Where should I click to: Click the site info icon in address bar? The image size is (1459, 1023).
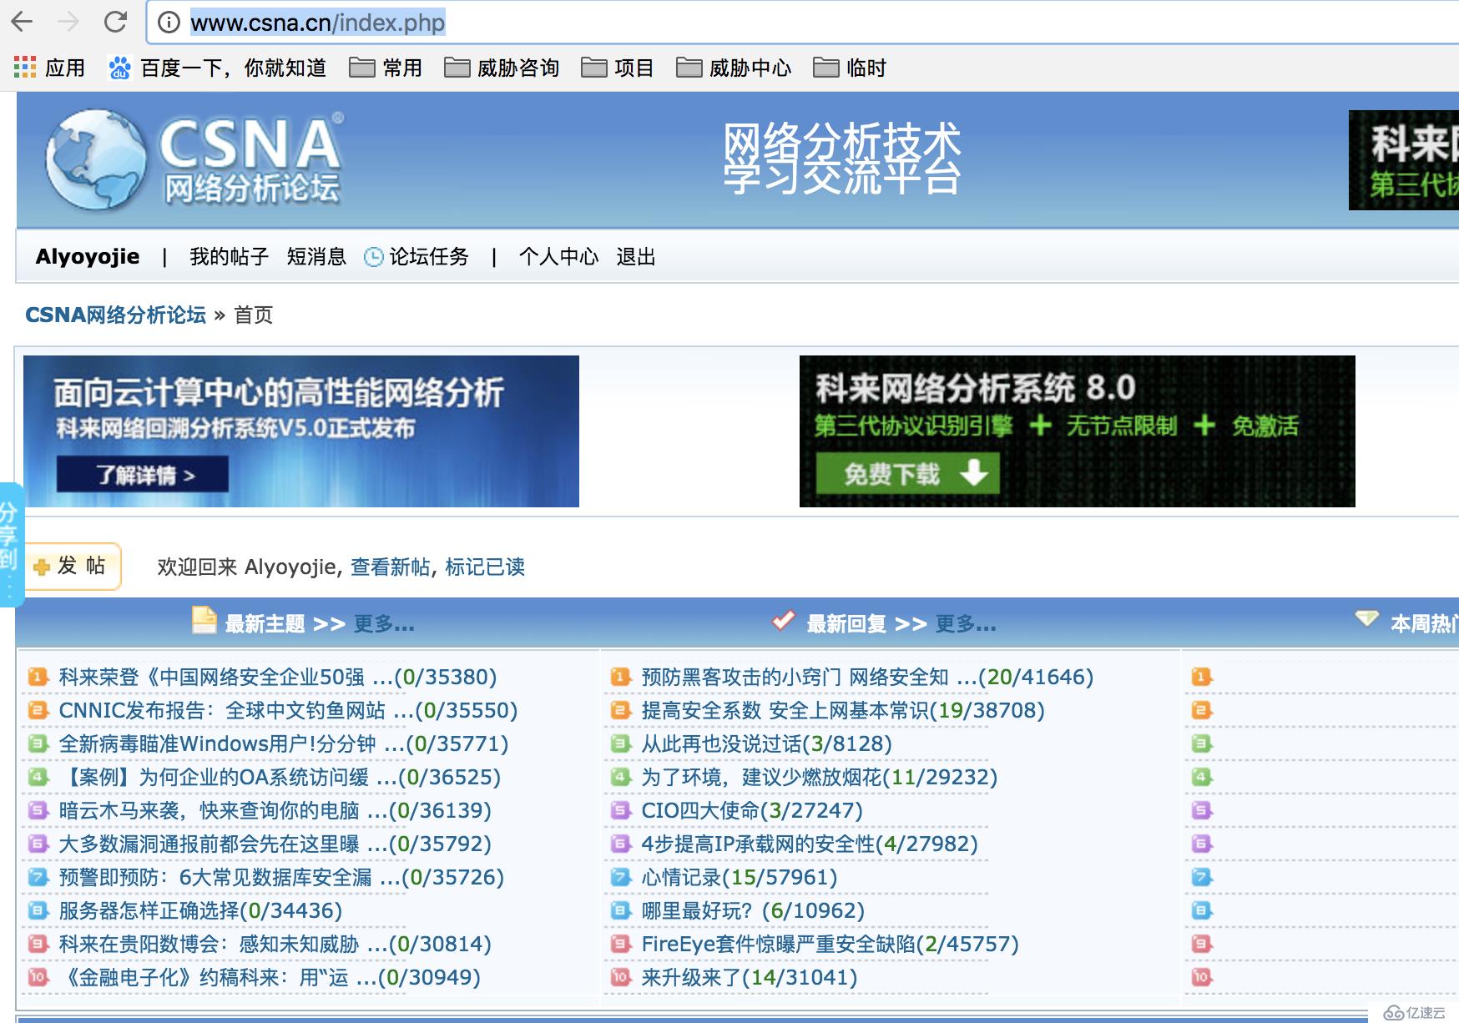point(169,23)
